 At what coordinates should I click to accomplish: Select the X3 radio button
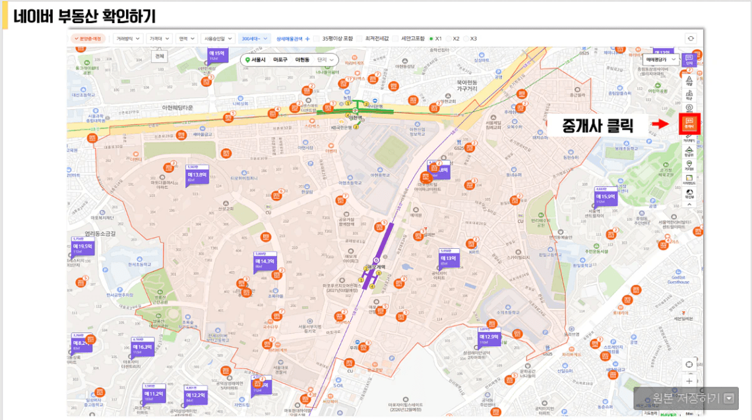tap(466, 39)
